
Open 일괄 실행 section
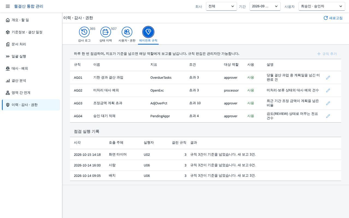click(x=31, y=56)
